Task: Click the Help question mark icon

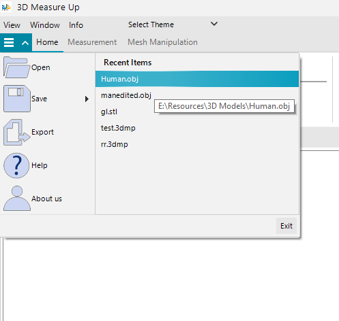Action: pos(16,165)
